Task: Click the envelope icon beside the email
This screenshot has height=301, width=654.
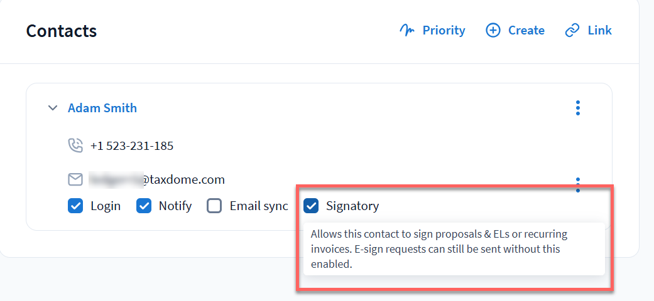Action: pyautogui.click(x=75, y=180)
